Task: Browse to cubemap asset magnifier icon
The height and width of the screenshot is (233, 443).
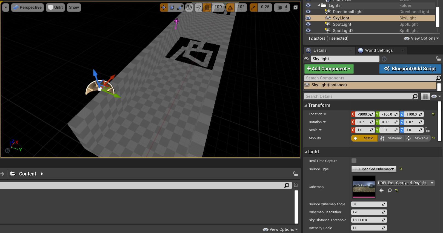Action: click(x=390, y=191)
